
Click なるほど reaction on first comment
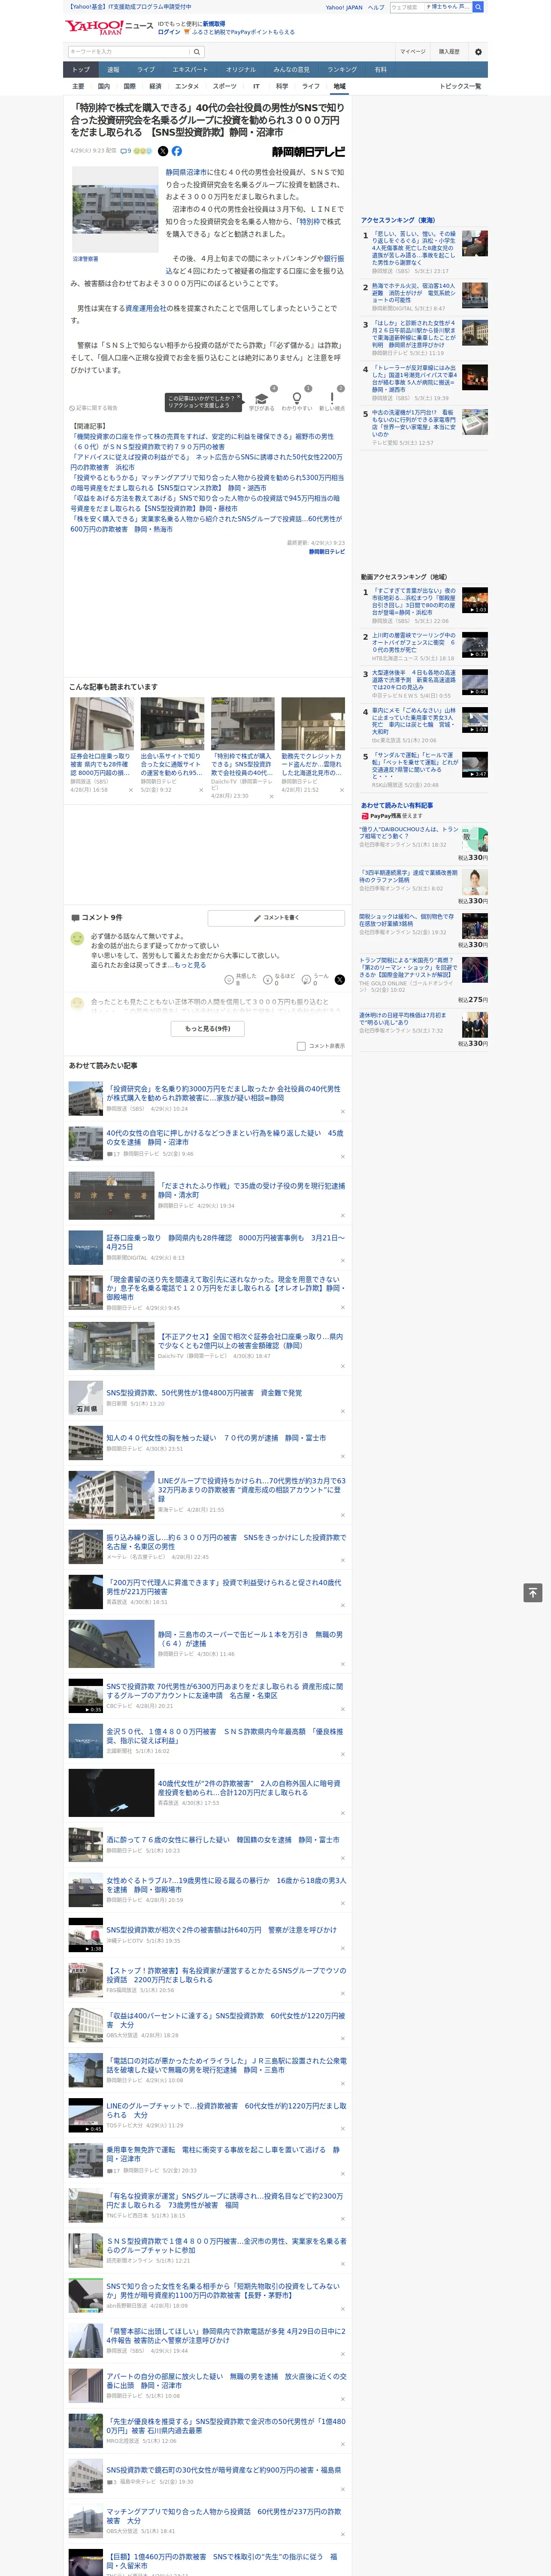[279, 980]
